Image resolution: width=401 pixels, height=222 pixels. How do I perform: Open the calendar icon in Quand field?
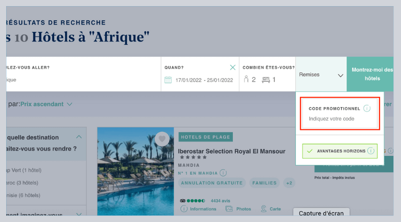pos(168,80)
